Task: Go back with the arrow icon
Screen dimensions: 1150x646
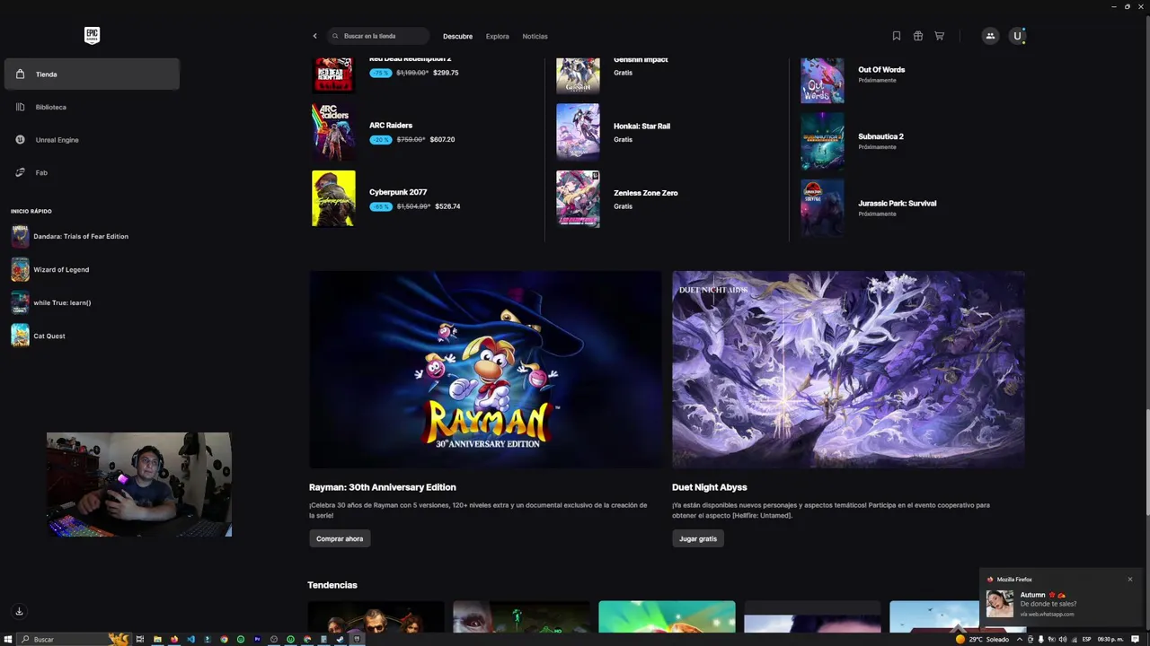Action: coord(314,36)
